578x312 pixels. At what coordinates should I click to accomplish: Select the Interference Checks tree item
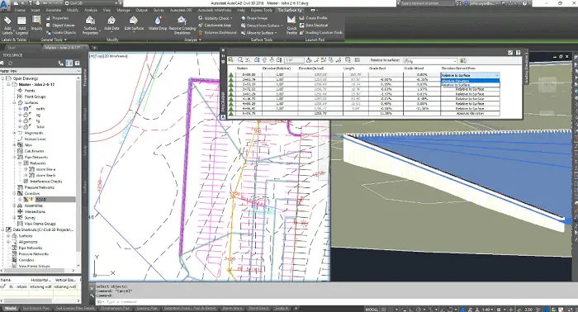tap(45, 182)
